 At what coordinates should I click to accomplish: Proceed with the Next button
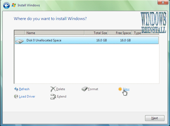[155, 118]
